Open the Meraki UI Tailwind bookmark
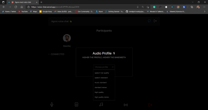 pyautogui.click(x=156, y=12)
